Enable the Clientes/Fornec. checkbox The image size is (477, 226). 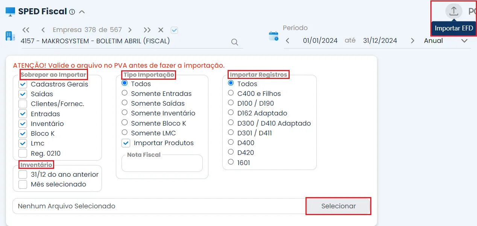point(23,104)
